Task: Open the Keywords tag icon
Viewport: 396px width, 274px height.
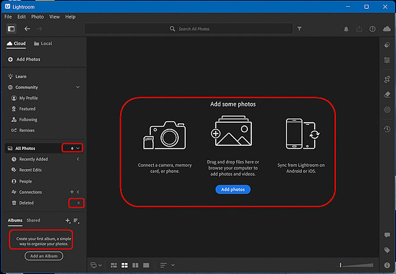Action: pyautogui.click(x=387, y=250)
